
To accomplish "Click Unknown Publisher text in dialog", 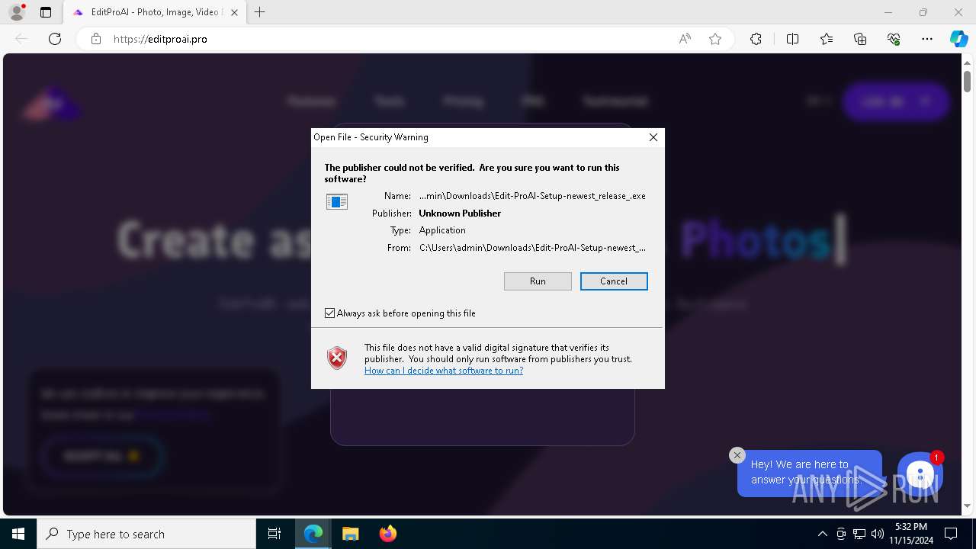I will (460, 213).
